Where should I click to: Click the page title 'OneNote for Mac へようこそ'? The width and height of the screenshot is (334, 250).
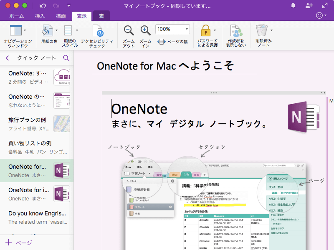point(165,66)
